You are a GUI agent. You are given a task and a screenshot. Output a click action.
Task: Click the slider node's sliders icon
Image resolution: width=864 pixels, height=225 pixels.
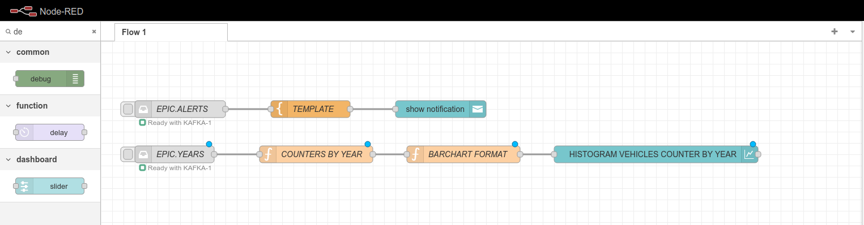[x=25, y=186]
